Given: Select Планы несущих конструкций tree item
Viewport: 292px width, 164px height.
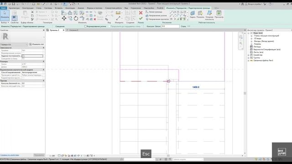Looking at the screenshot, I should point(266,36).
